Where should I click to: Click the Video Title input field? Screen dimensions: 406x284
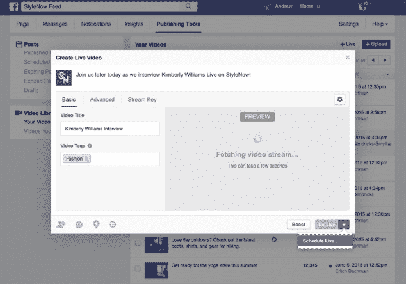pyautogui.click(x=110, y=129)
